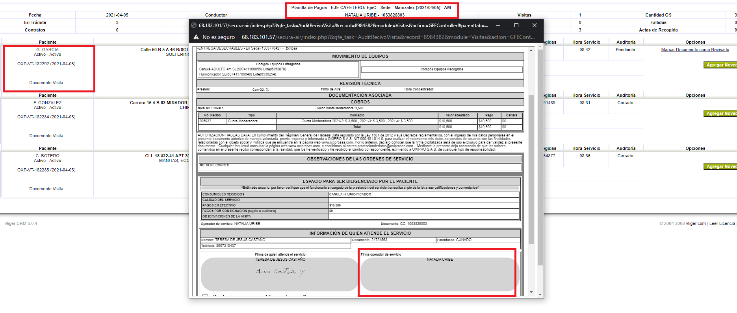The height and width of the screenshot is (313, 737).
Task: Click service hour '08:42'
Action: pos(585,50)
